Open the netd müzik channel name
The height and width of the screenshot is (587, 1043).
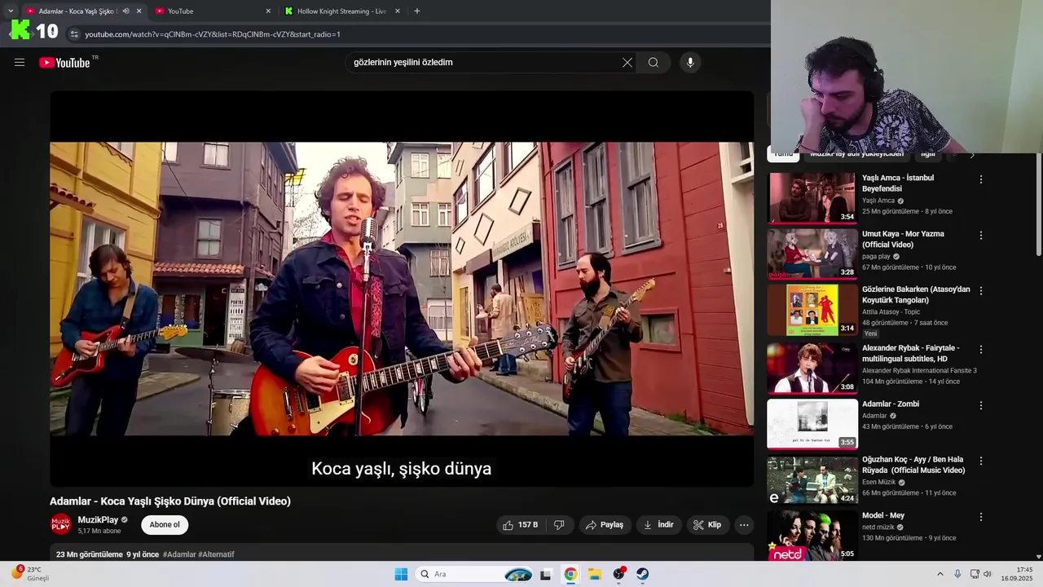878,527
